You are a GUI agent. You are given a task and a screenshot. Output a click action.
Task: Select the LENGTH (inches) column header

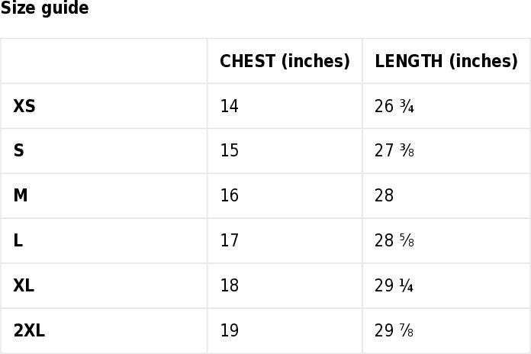(446, 61)
